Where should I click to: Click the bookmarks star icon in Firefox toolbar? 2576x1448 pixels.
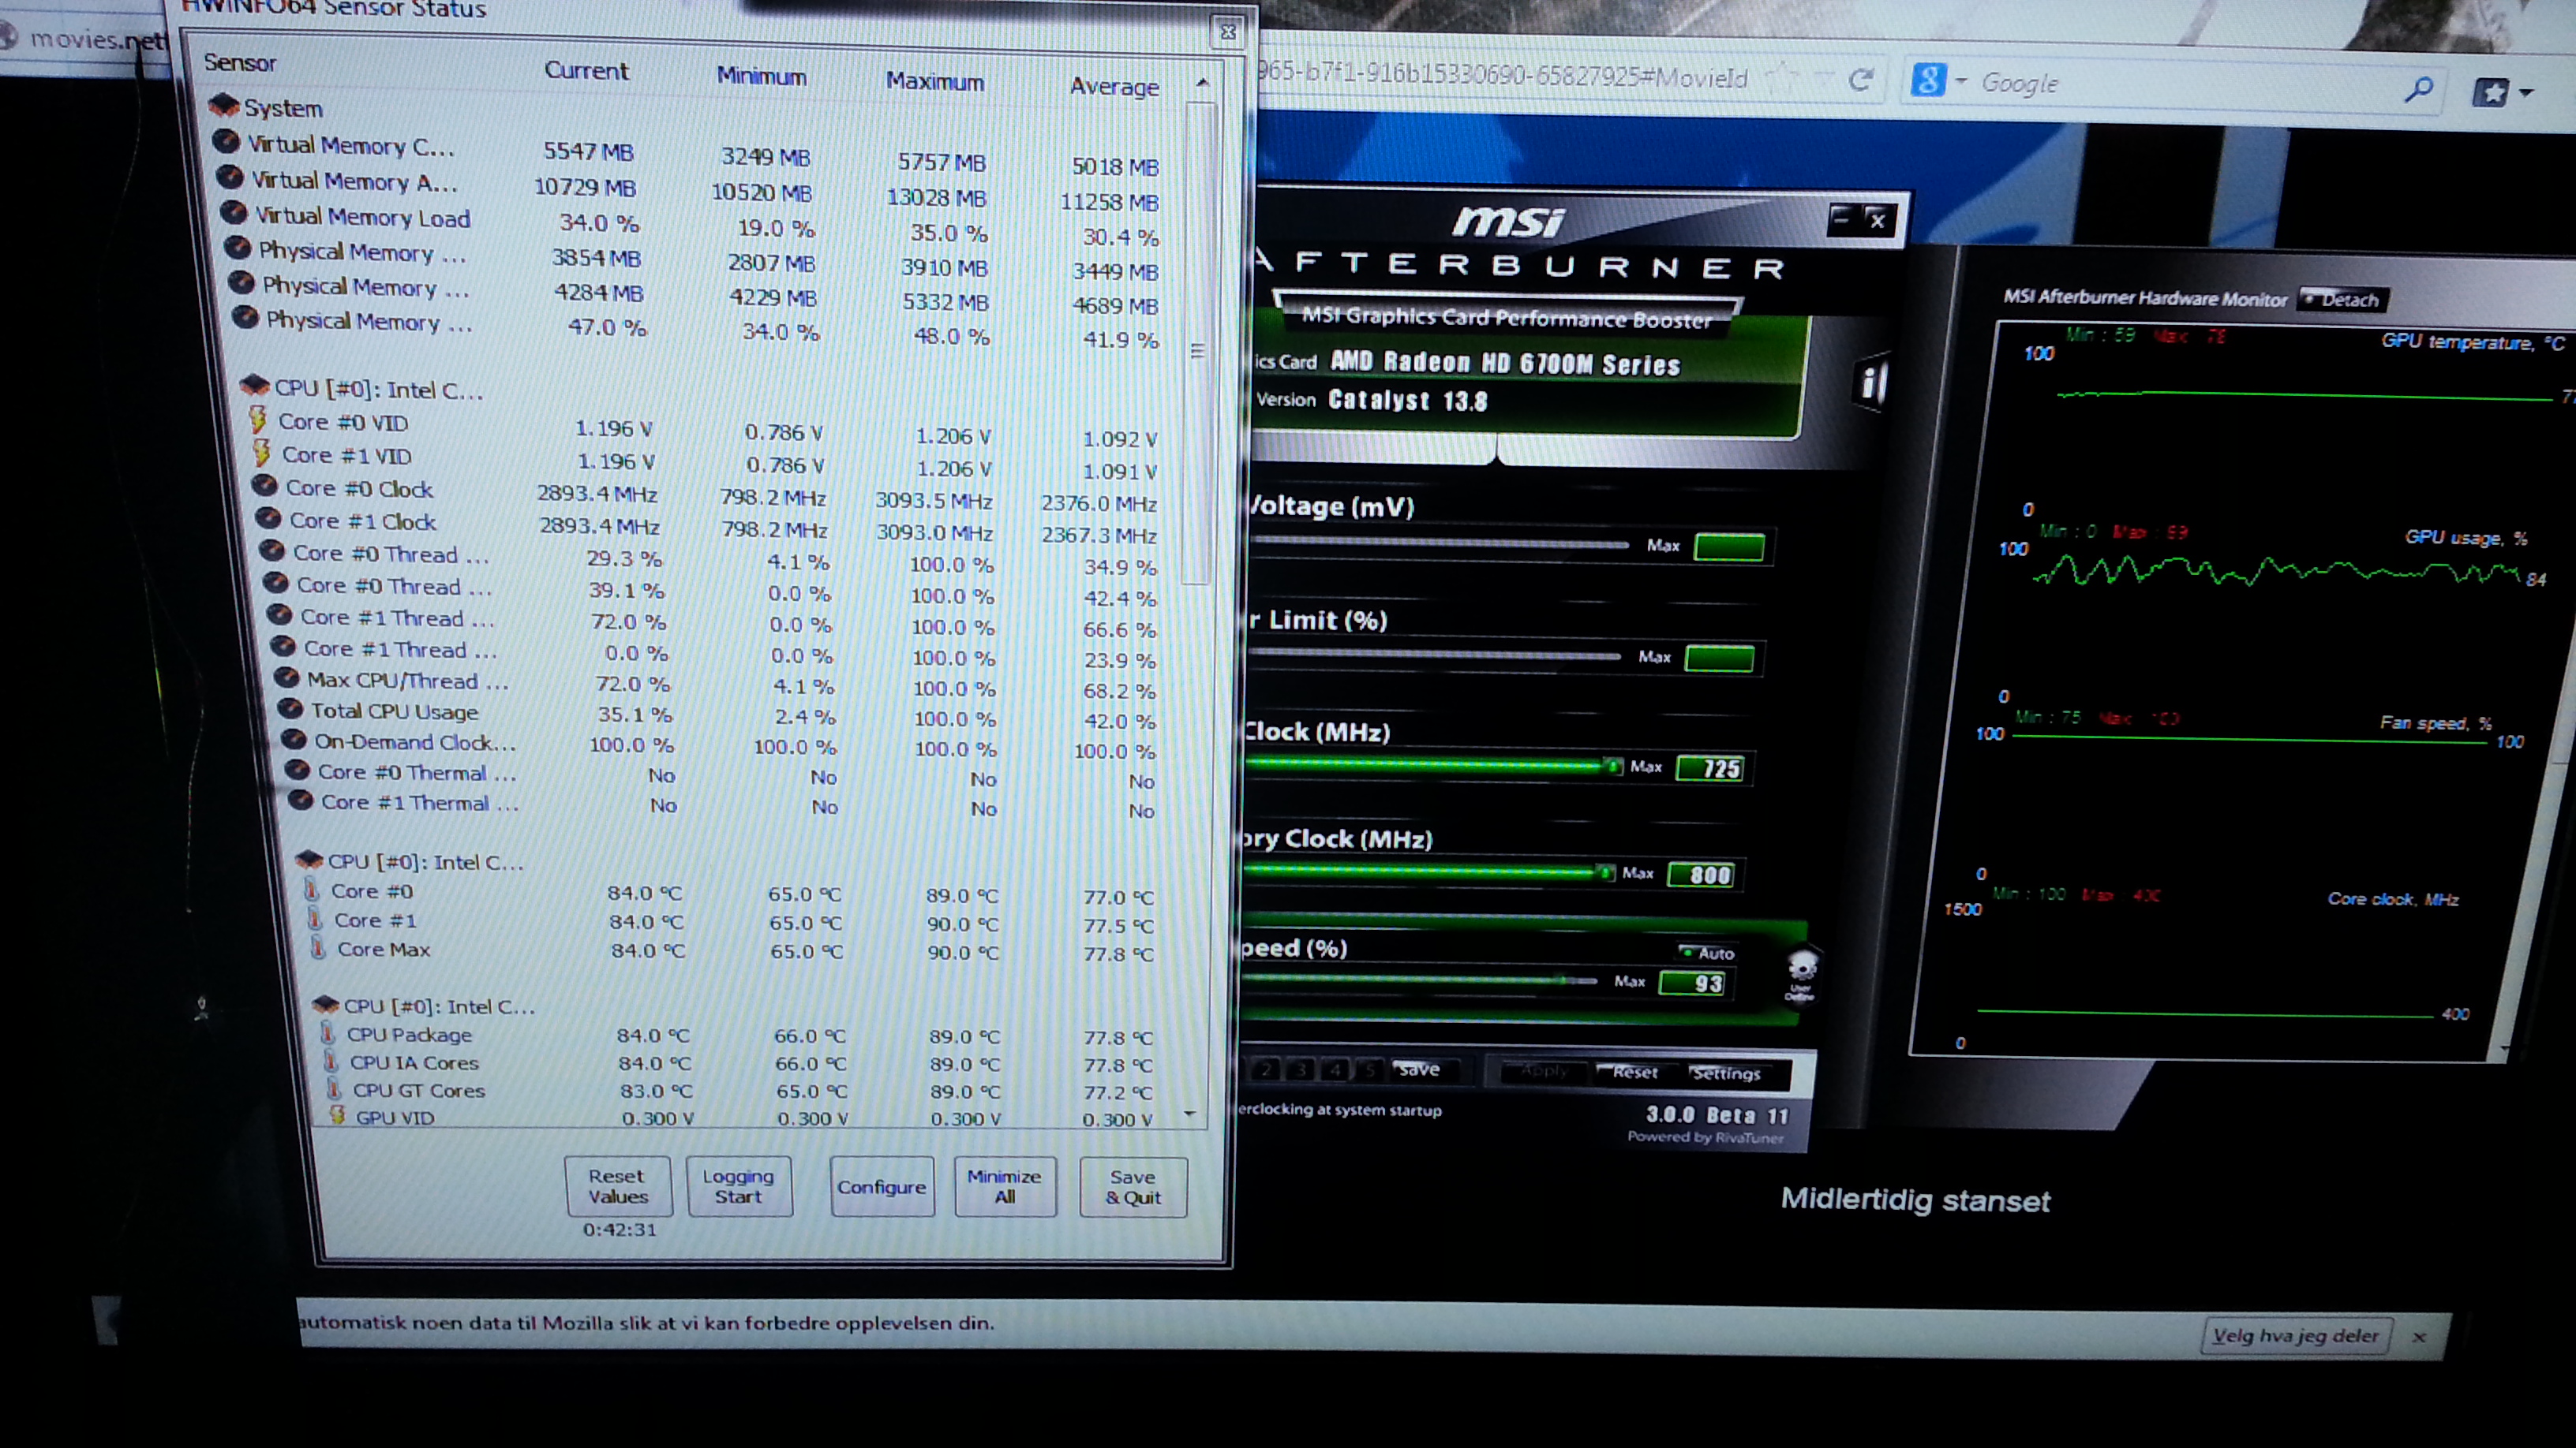(x=2491, y=93)
